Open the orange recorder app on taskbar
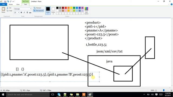Image resolution: width=173 pixels, height=97 pixels. (x=84, y=95)
